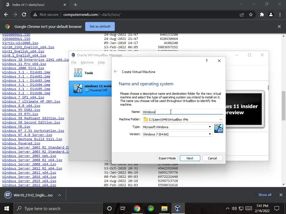Click the Chrome forward navigation arrow
Viewport: 286px width, 214px height.
point(15,14)
